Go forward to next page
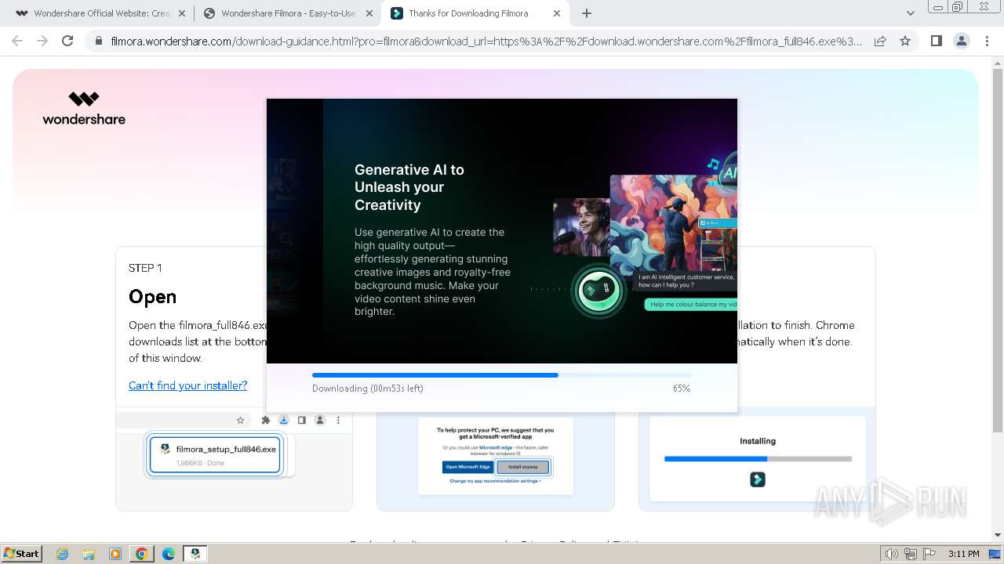1004x564 pixels. pos(42,41)
